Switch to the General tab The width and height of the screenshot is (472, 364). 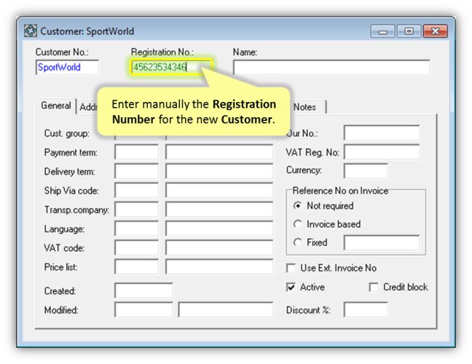(x=56, y=106)
